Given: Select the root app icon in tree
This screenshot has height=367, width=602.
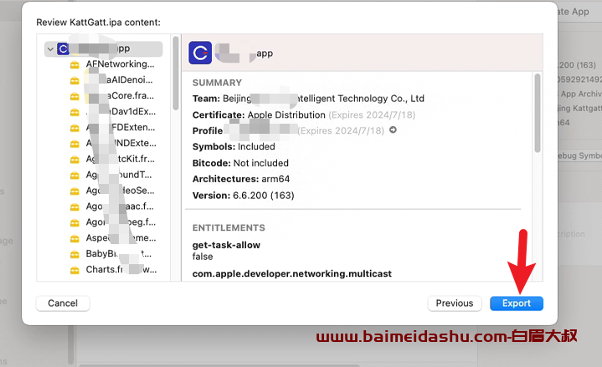Looking at the screenshot, I should [x=63, y=48].
